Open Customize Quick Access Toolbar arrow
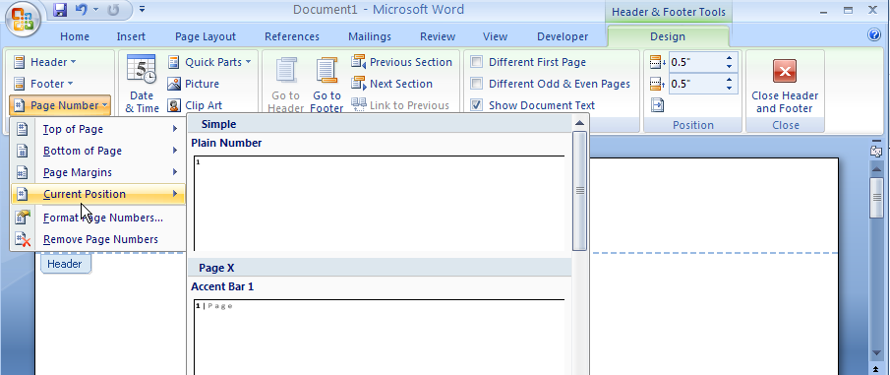This screenshot has width=890, height=375. coord(142,10)
